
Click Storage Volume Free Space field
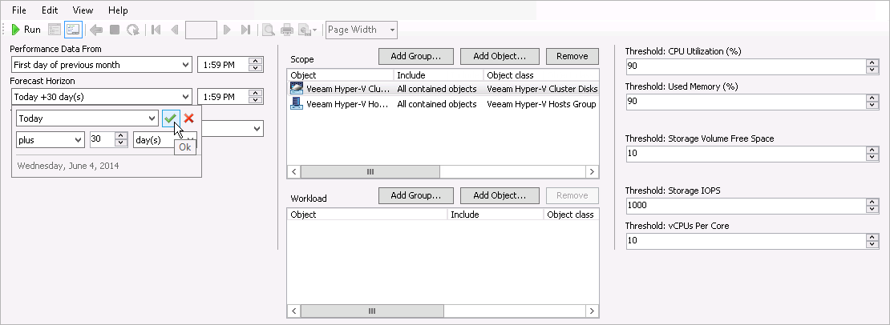(x=746, y=154)
